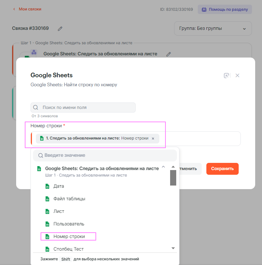Select 'Файл таблицы' from the list
Screen dimensions: 262x265
[69, 198]
